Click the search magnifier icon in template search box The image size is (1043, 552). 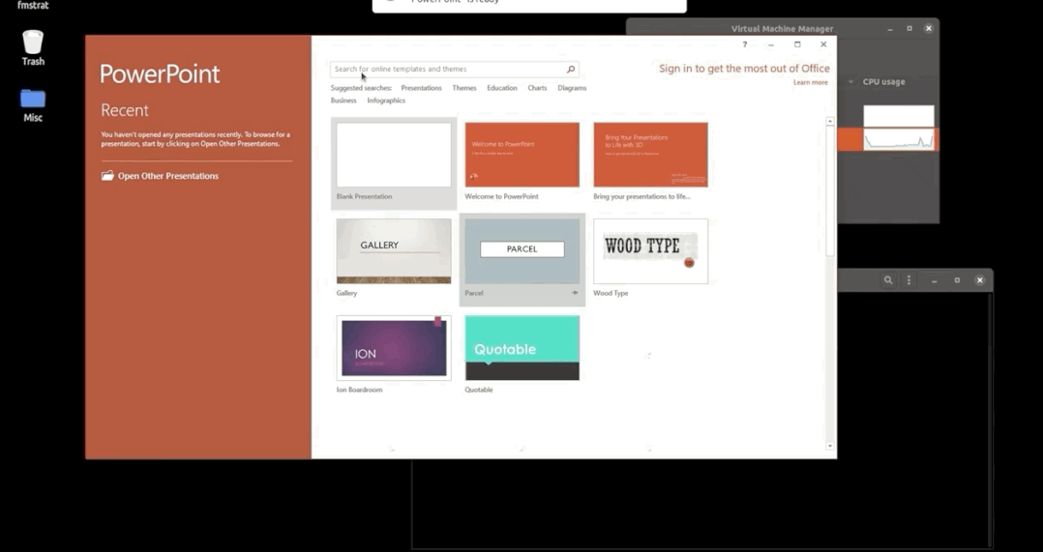(570, 69)
